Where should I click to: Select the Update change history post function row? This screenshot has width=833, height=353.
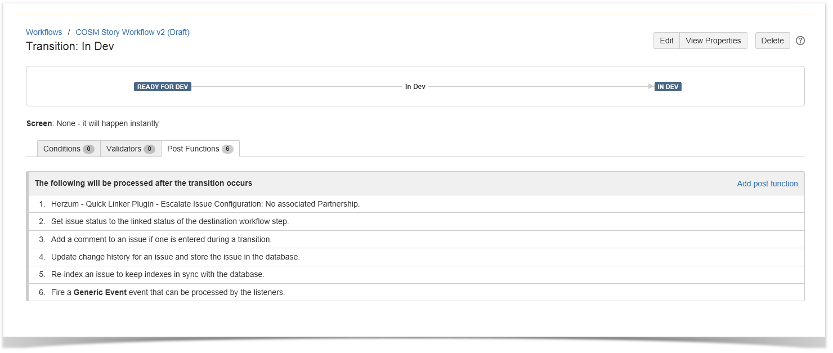pos(175,257)
